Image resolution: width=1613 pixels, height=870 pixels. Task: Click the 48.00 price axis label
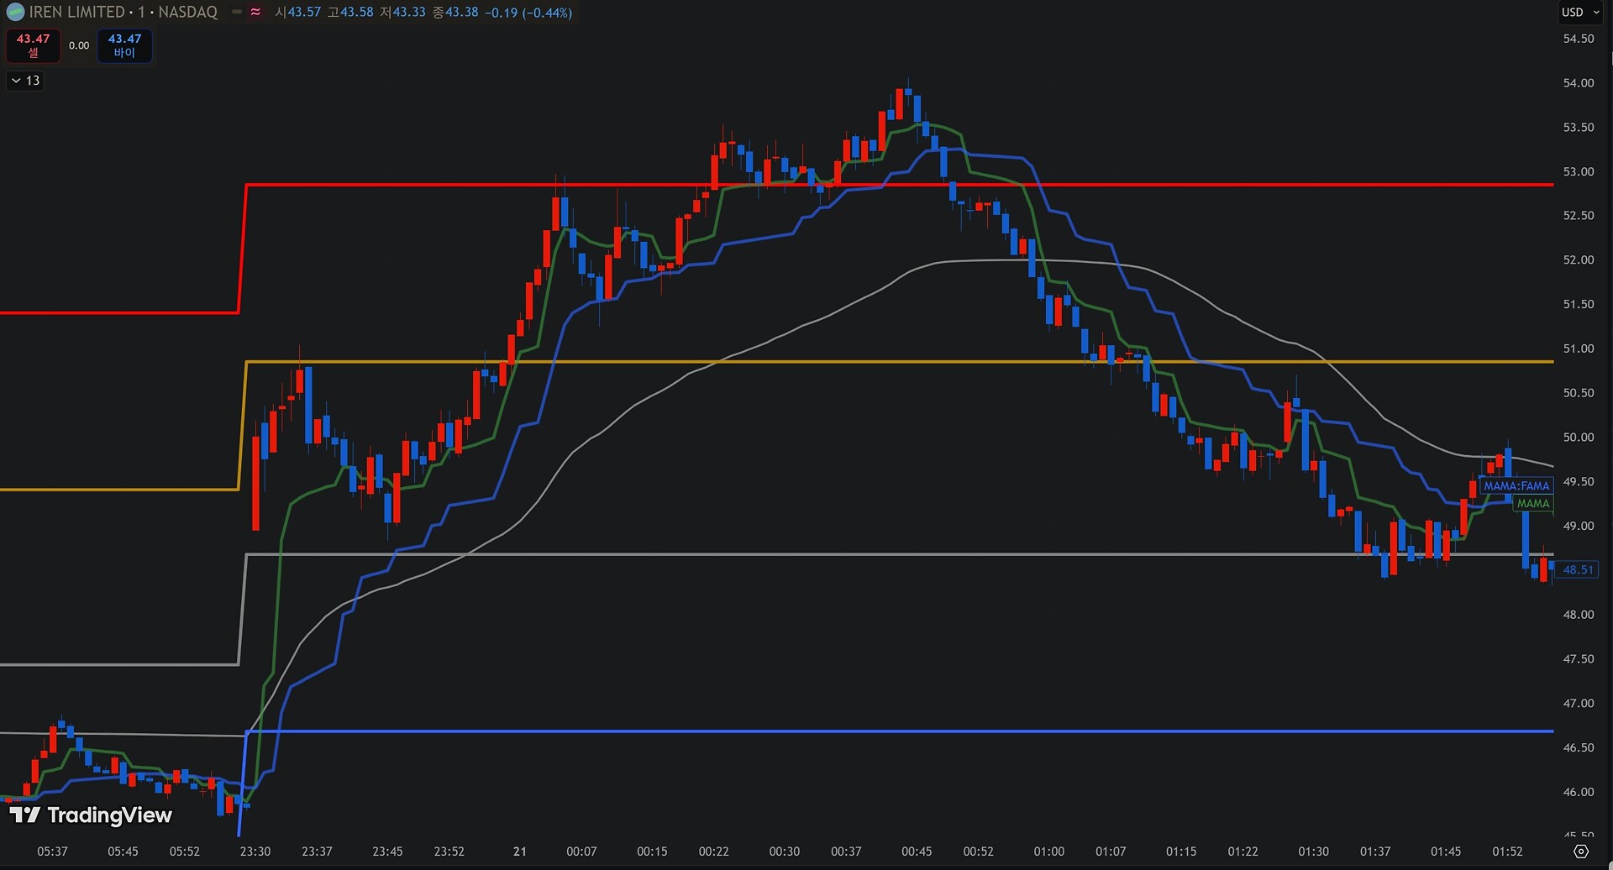1579,615
